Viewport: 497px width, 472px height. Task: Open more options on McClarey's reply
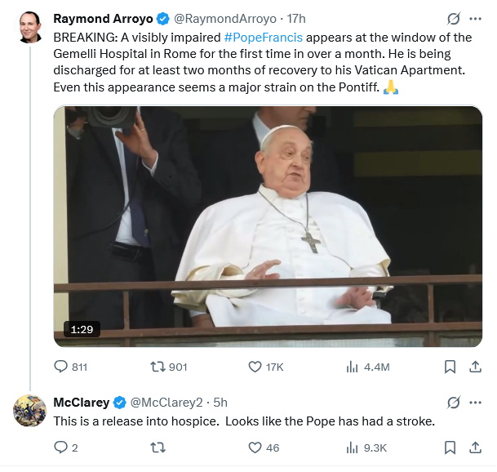pyautogui.click(x=475, y=402)
